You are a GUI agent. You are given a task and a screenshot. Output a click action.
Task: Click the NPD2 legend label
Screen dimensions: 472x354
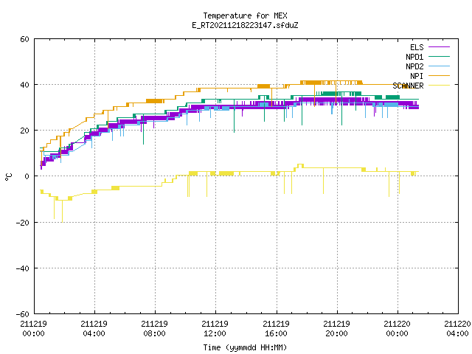tap(414, 66)
